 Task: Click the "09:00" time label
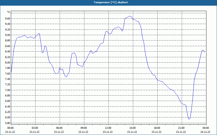point(84,128)
